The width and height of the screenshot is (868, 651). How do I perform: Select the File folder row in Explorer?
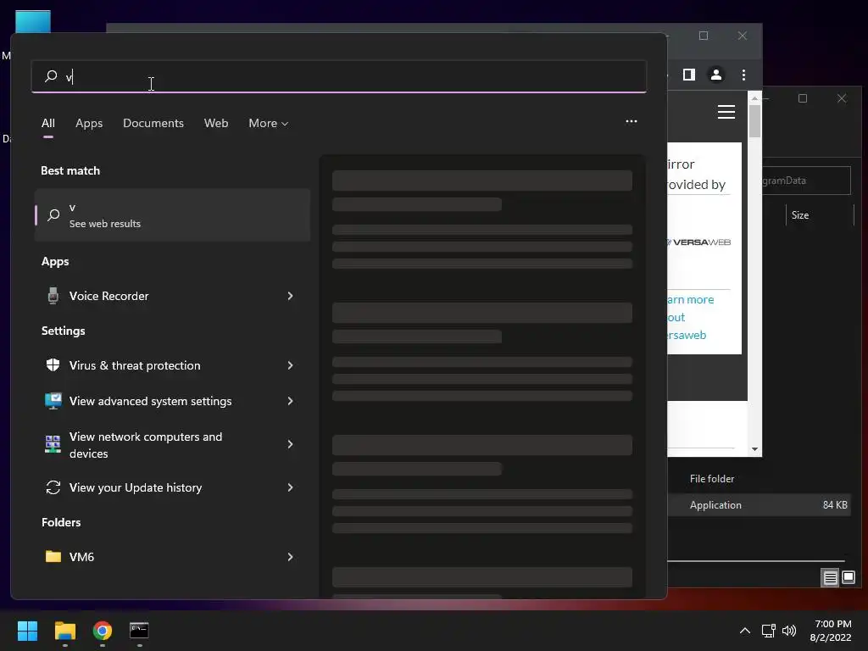[759, 479]
